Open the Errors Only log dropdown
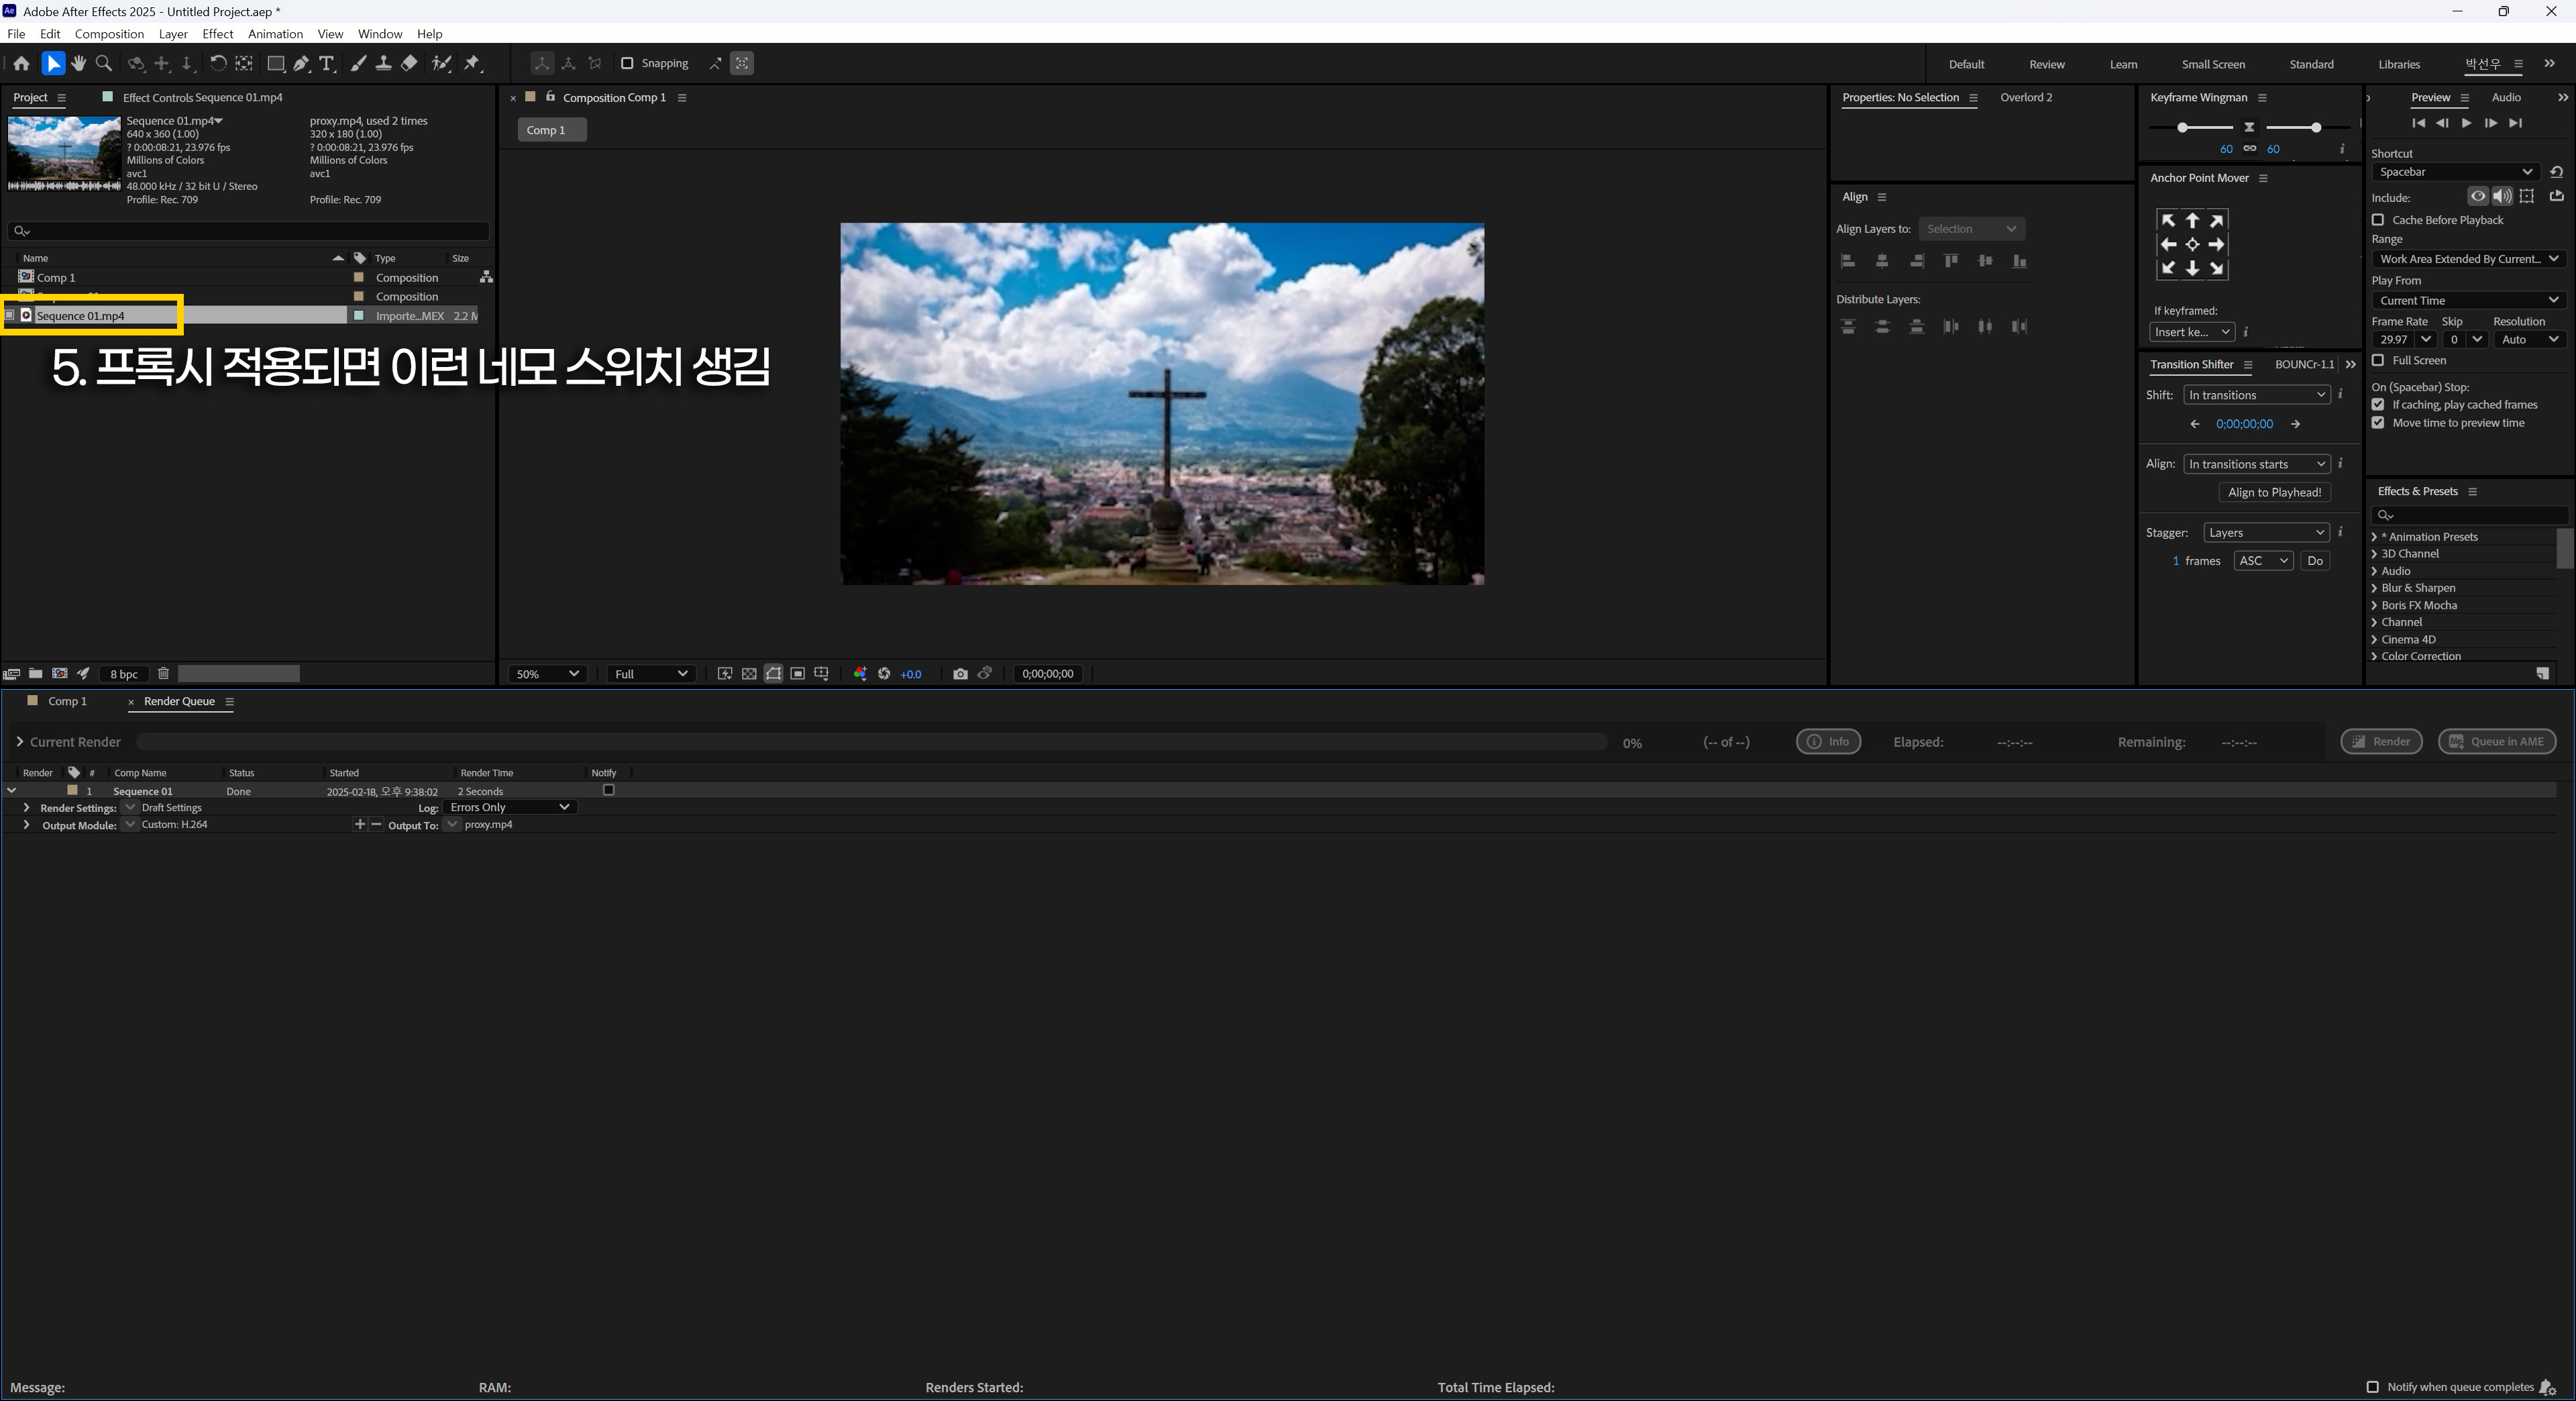Image resolution: width=2576 pixels, height=1401 pixels. point(509,807)
